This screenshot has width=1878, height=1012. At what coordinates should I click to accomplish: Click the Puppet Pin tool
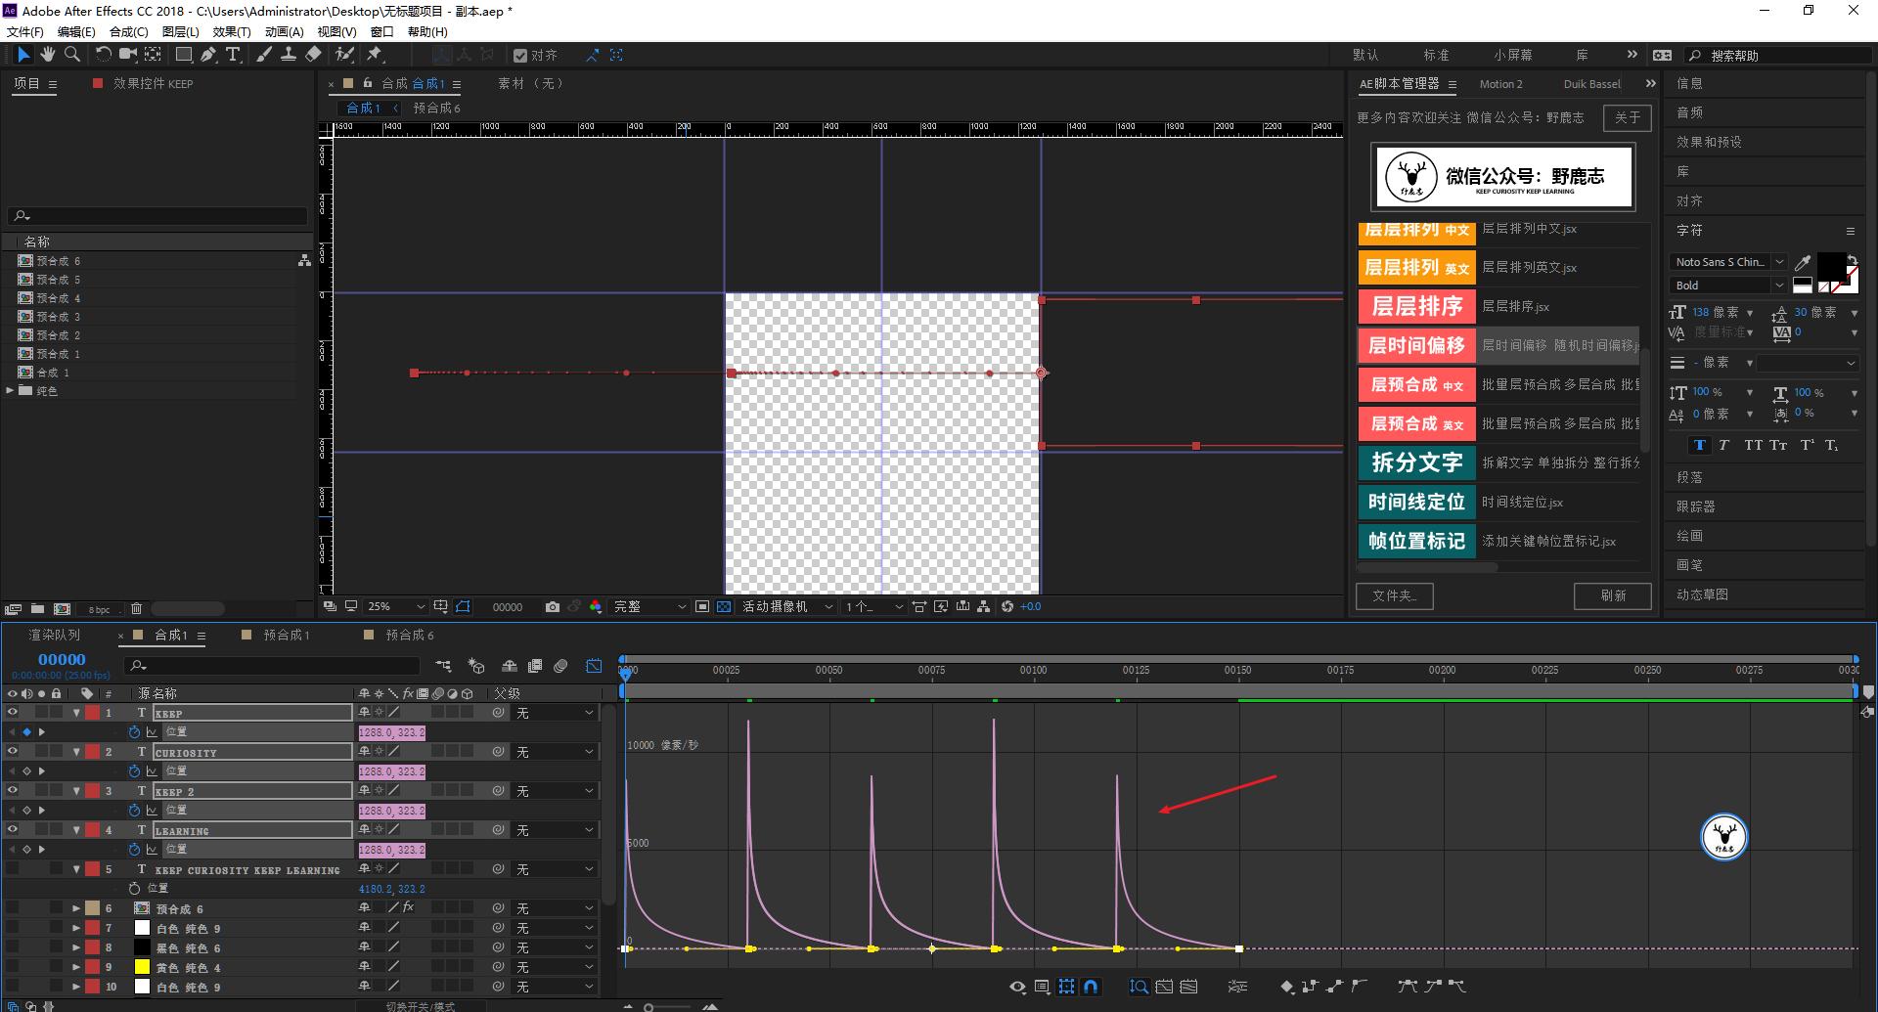click(375, 55)
